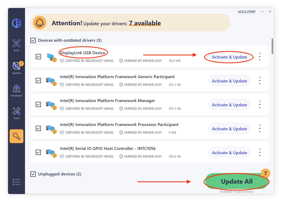This screenshot has height=202, width=282.
Task: Click the orange notification bell icon
Action: click(40, 23)
